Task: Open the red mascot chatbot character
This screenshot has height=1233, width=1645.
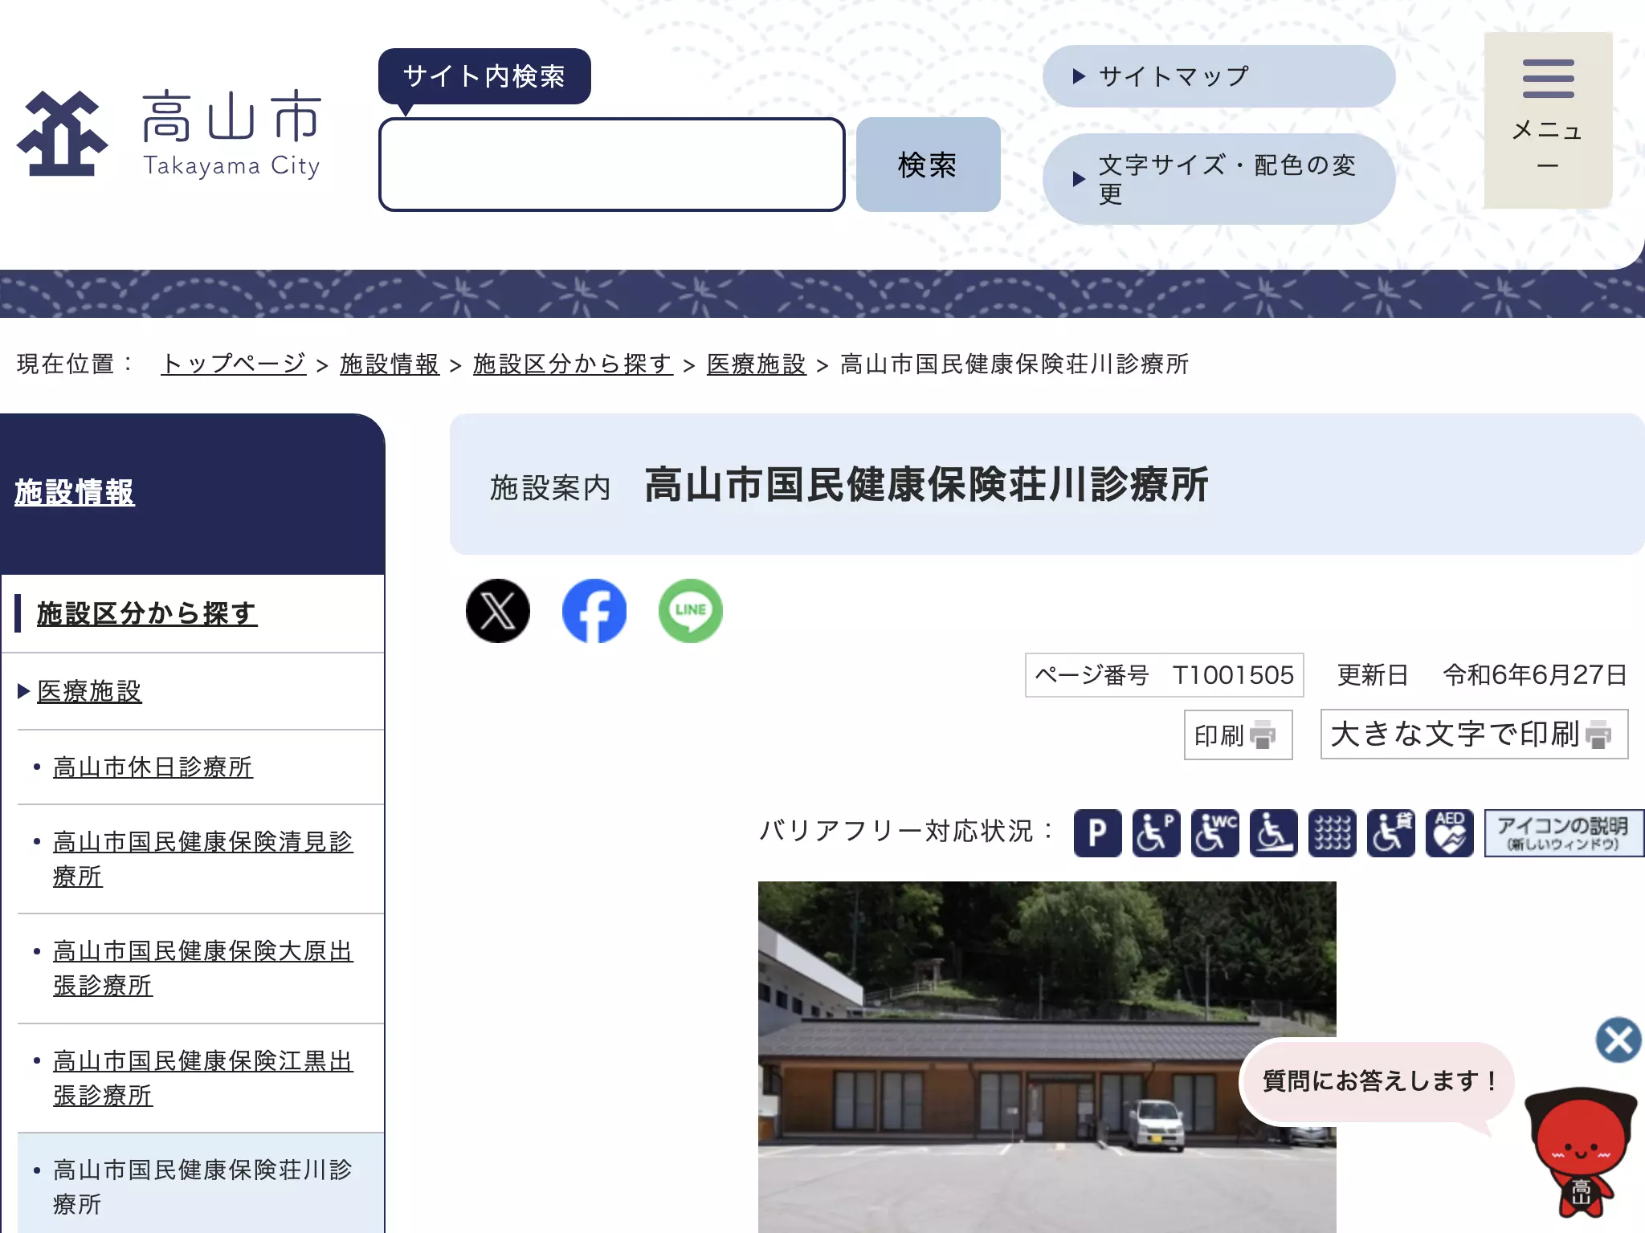Action: point(1581,1153)
